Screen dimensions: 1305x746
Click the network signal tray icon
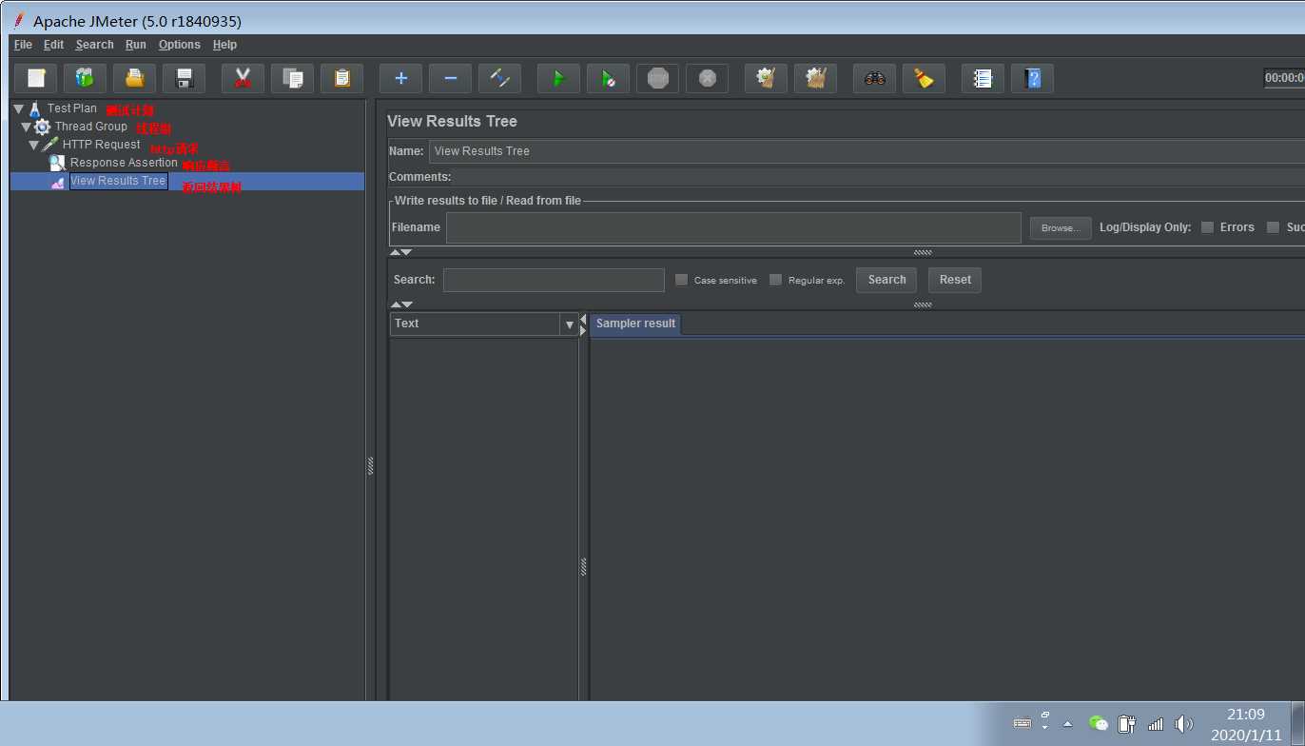coord(1156,724)
